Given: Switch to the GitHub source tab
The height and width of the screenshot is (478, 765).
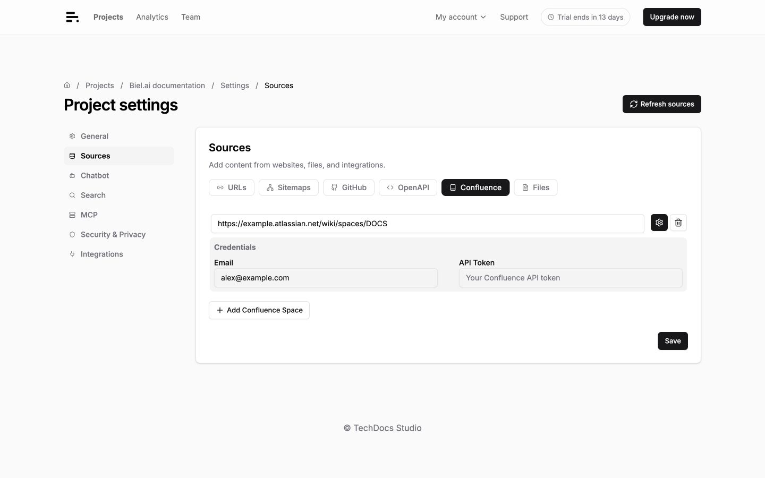Looking at the screenshot, I should click(x=348, y=187).
